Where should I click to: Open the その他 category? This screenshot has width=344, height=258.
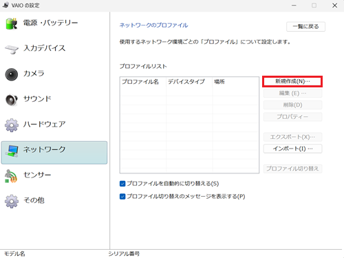point(54,201)
